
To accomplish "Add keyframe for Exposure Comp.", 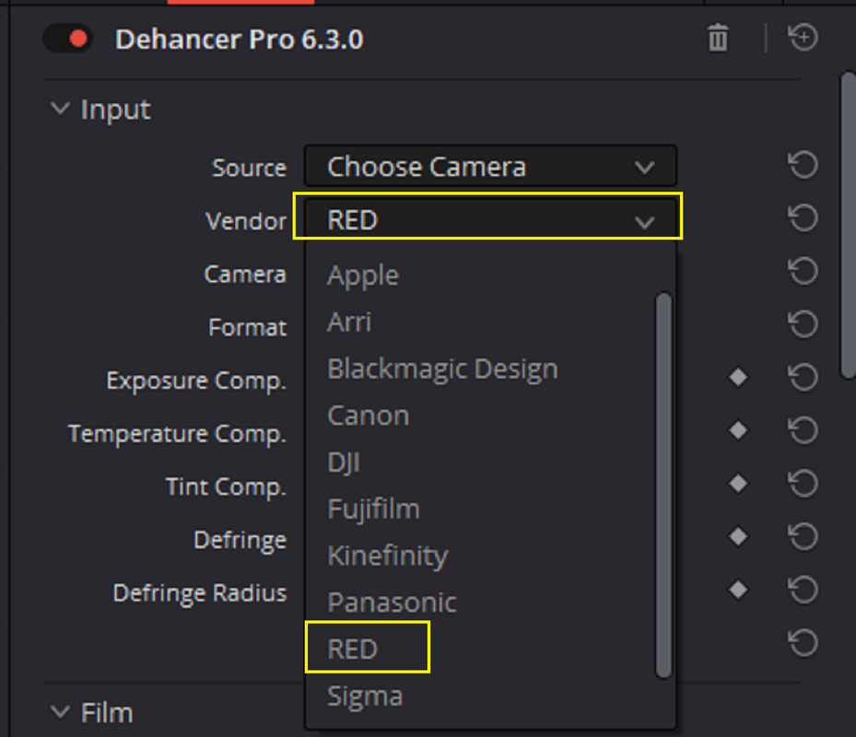I will (738, 377).
